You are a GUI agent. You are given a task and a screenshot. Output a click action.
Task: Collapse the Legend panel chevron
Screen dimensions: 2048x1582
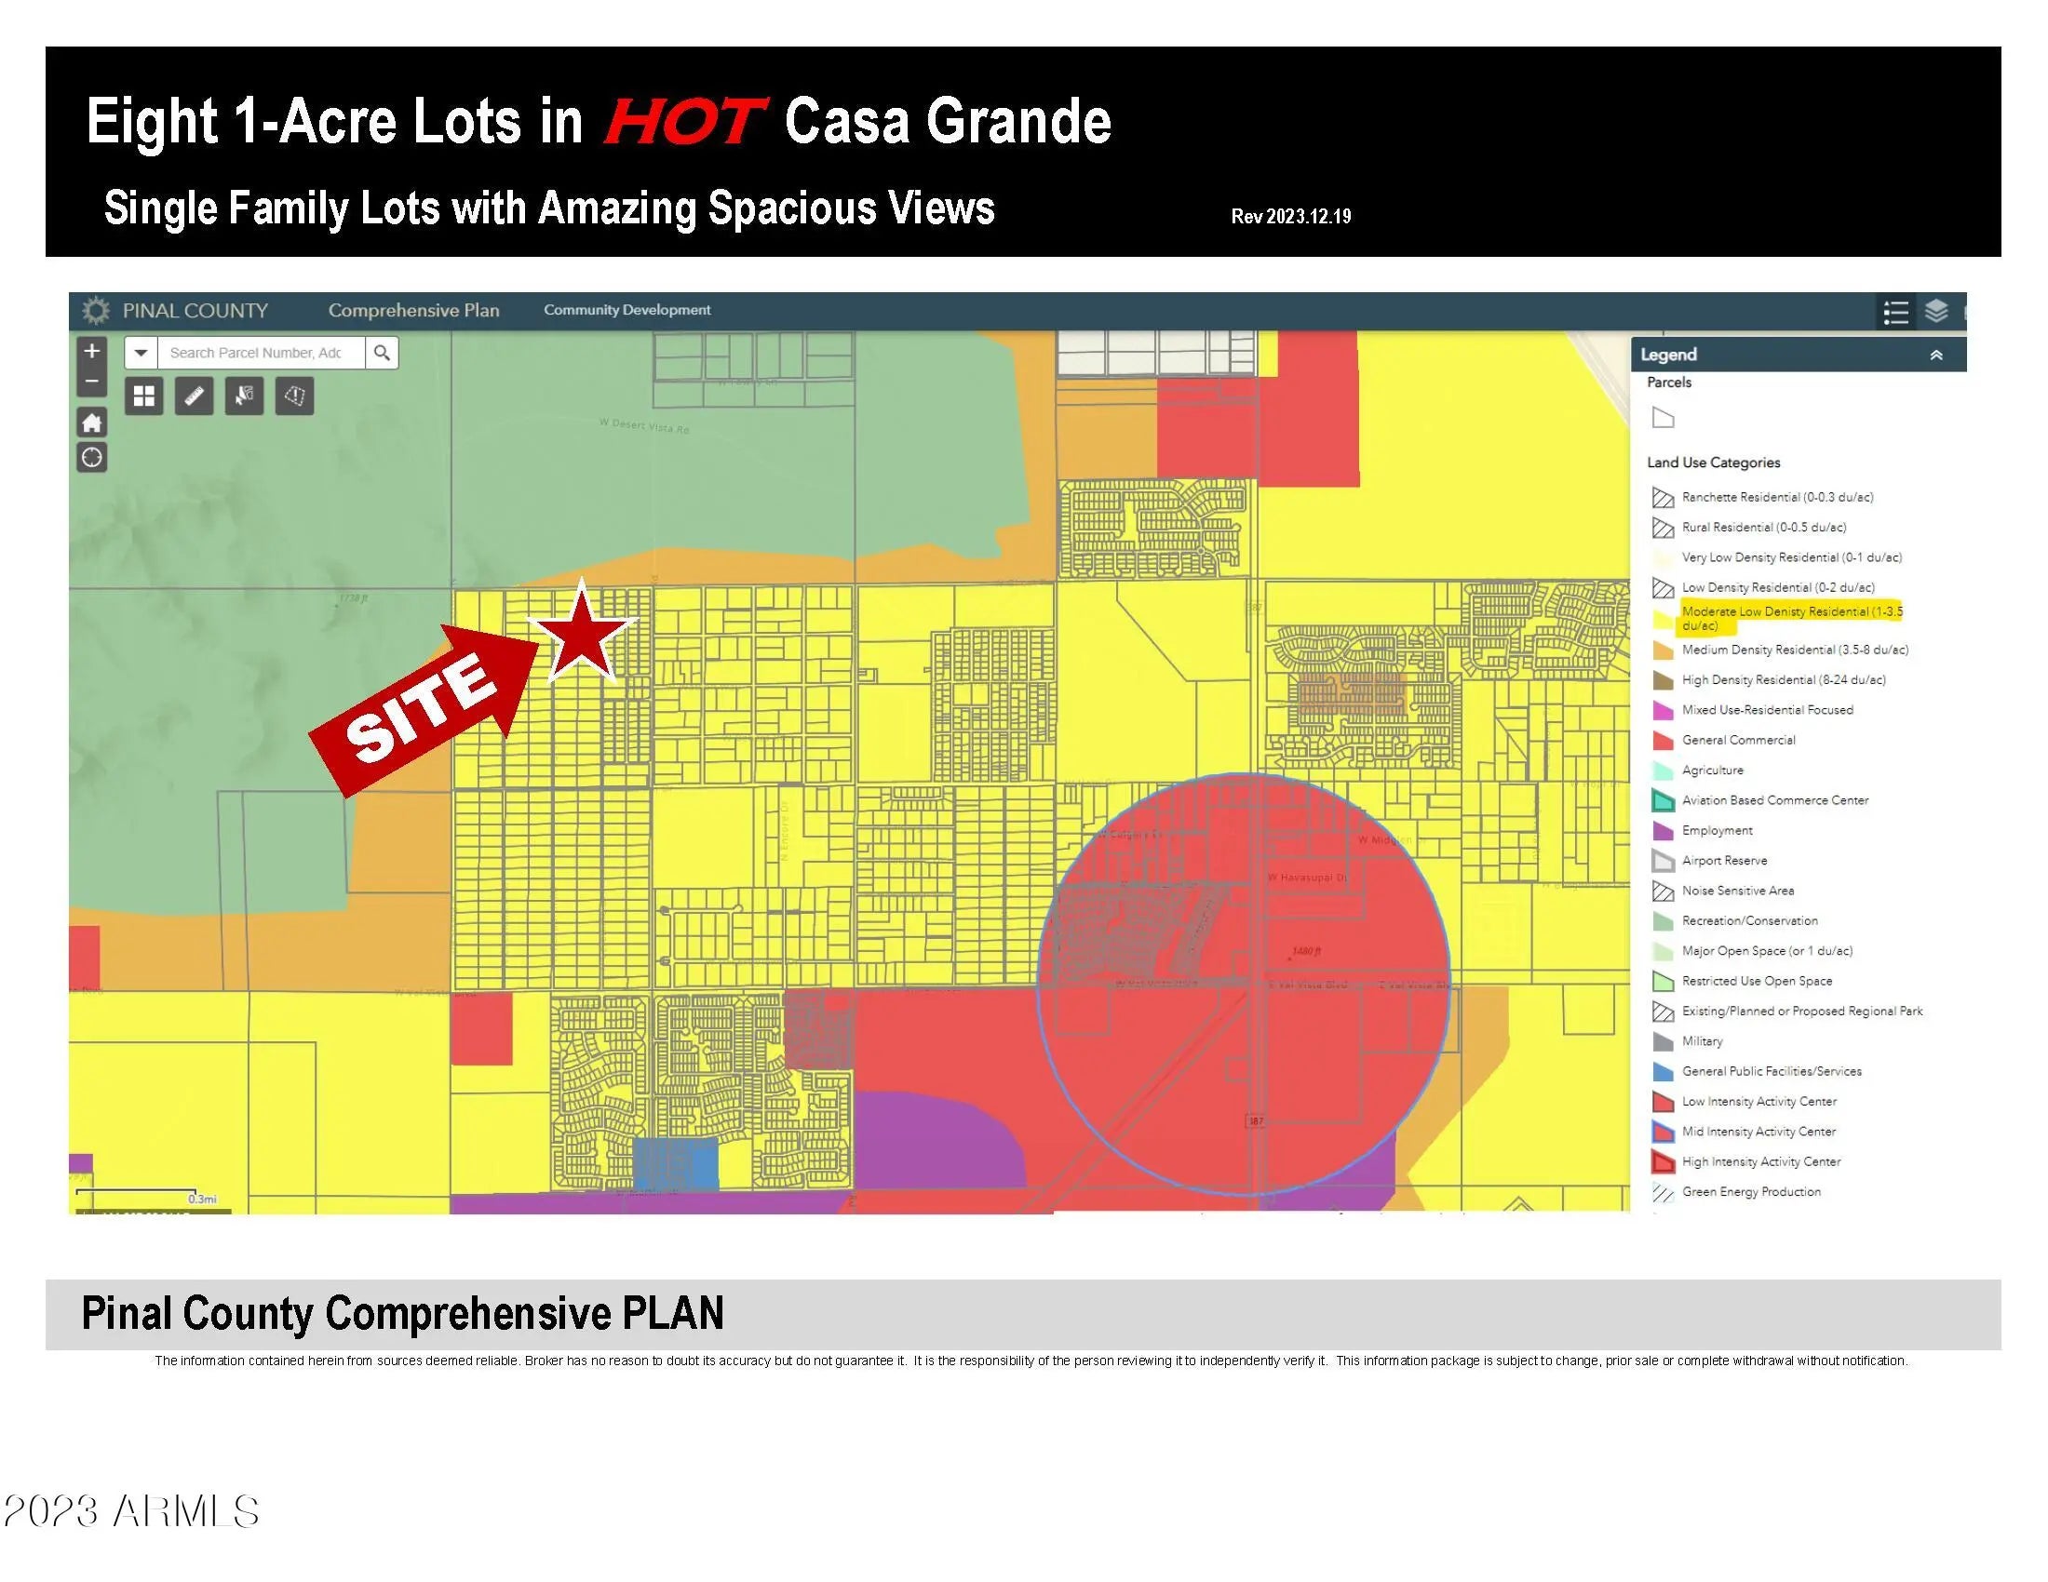coord(1935,355)
